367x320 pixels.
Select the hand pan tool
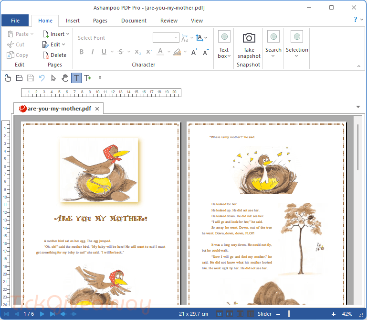[65, 78]
